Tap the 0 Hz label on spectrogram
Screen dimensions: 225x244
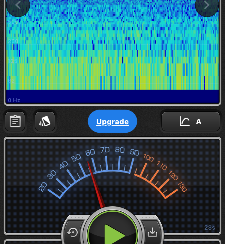click(14, 100)
